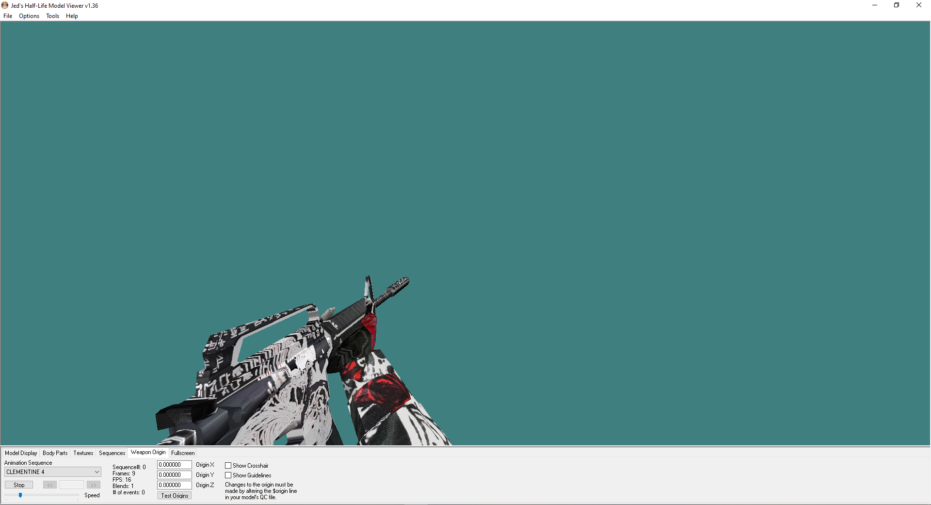The height and width of the screenshot is (505, 931).
Task: Step to the next animation frame
Action: coord(94,485)
